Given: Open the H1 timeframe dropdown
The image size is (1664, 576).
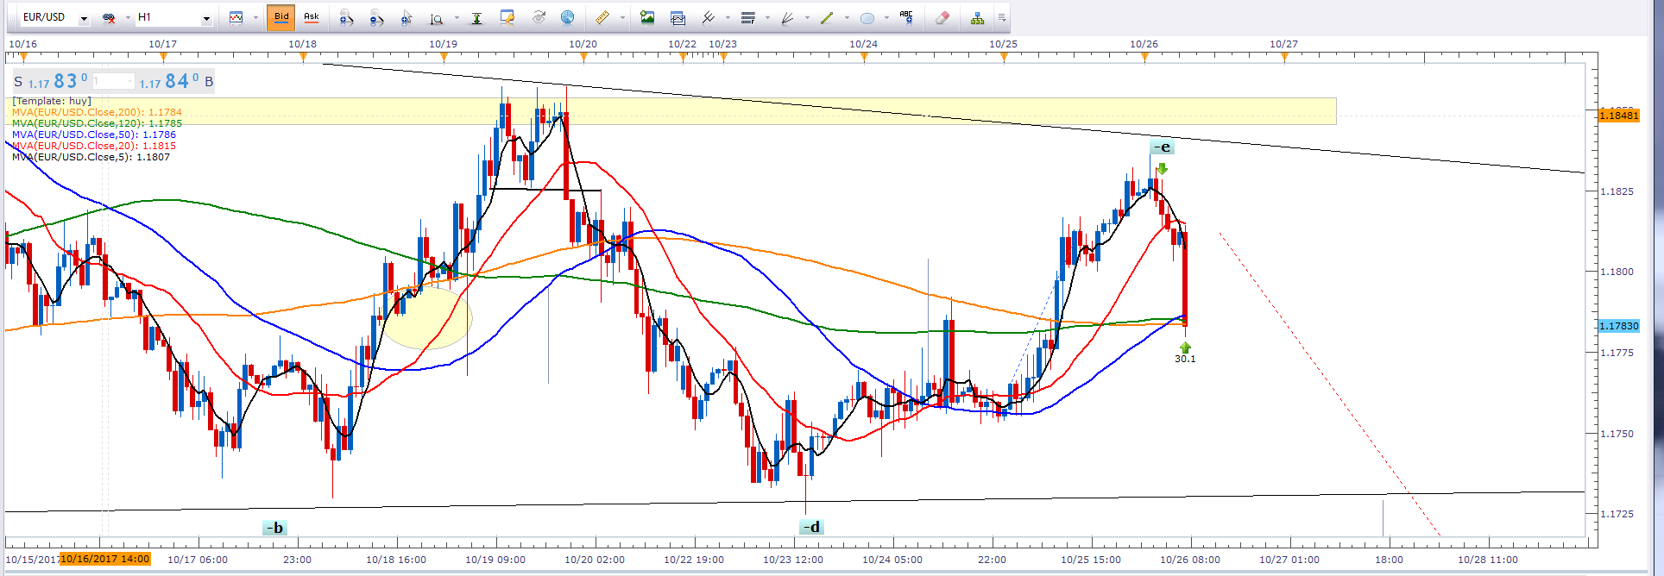Looking at the screenshot, I should pyautogui.click(x=206, y=18).
